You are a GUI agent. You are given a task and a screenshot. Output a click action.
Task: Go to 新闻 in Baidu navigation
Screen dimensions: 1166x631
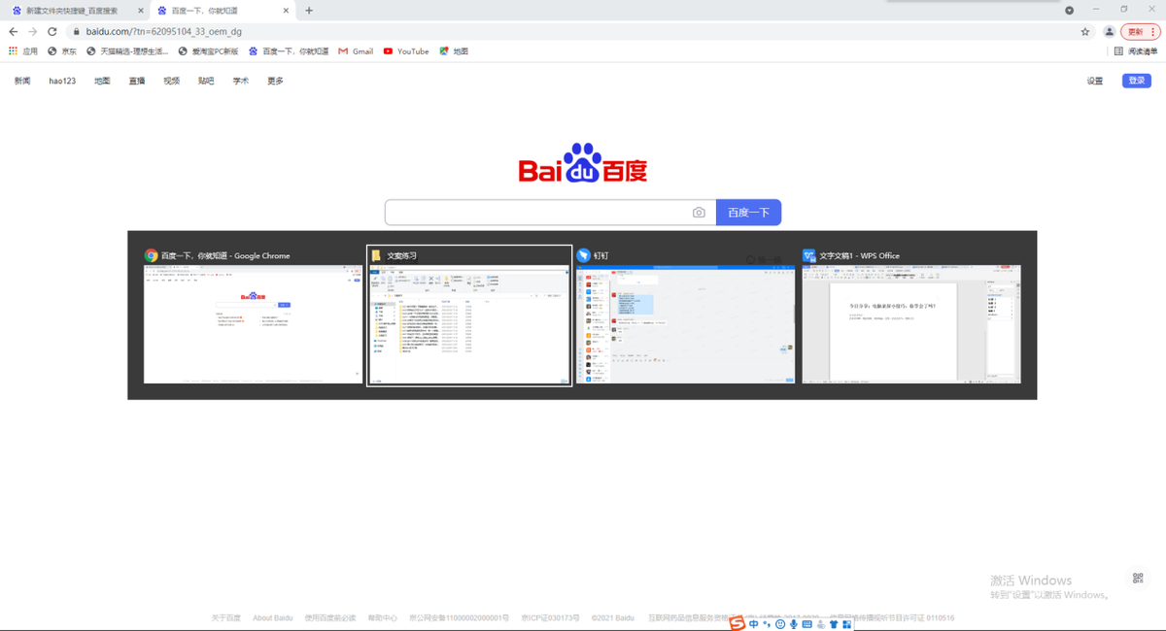tap(22, 81)
